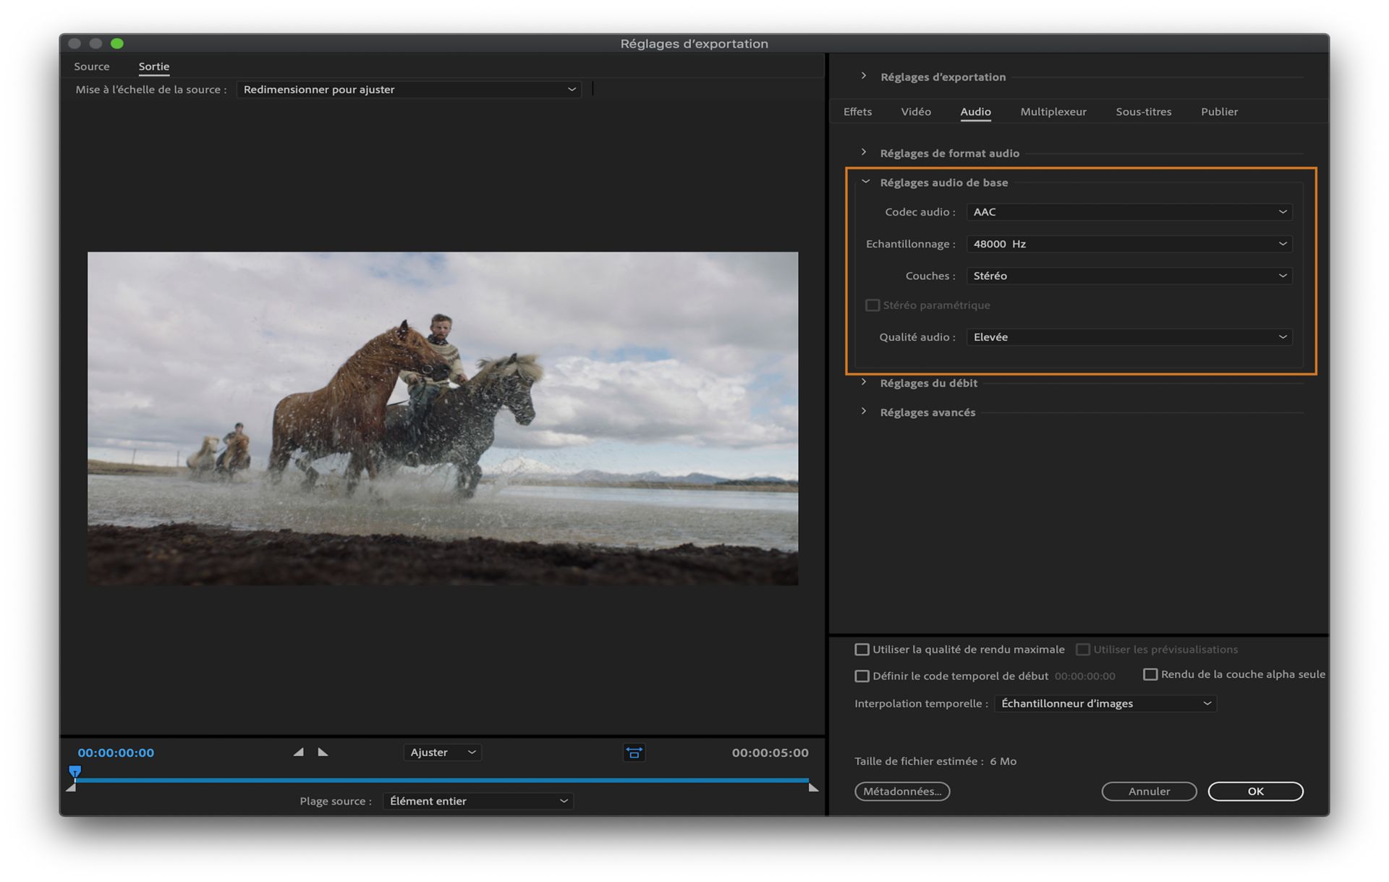Switch to the Source tab

click(92, 67)
